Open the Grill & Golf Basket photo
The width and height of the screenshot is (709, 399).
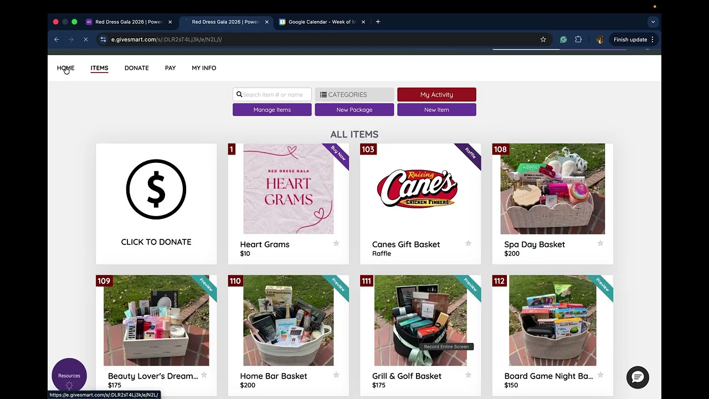420,321
